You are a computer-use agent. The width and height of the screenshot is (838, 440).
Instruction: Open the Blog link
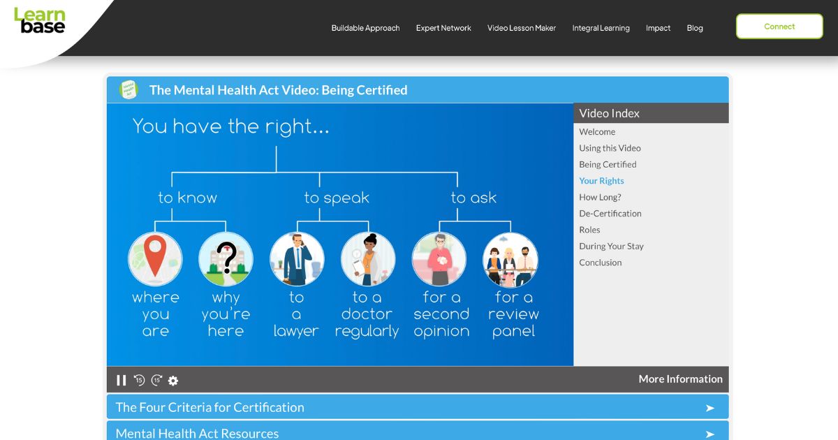point(695,28)
